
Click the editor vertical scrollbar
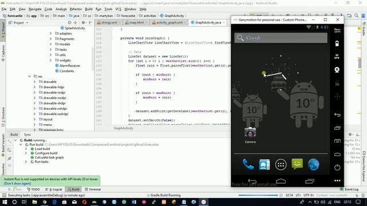tap(360, 63)
